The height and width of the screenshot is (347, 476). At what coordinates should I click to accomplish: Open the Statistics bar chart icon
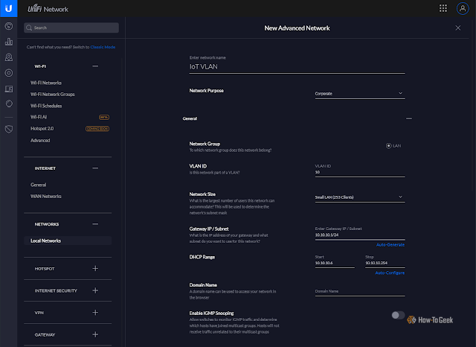click(9, 42)
